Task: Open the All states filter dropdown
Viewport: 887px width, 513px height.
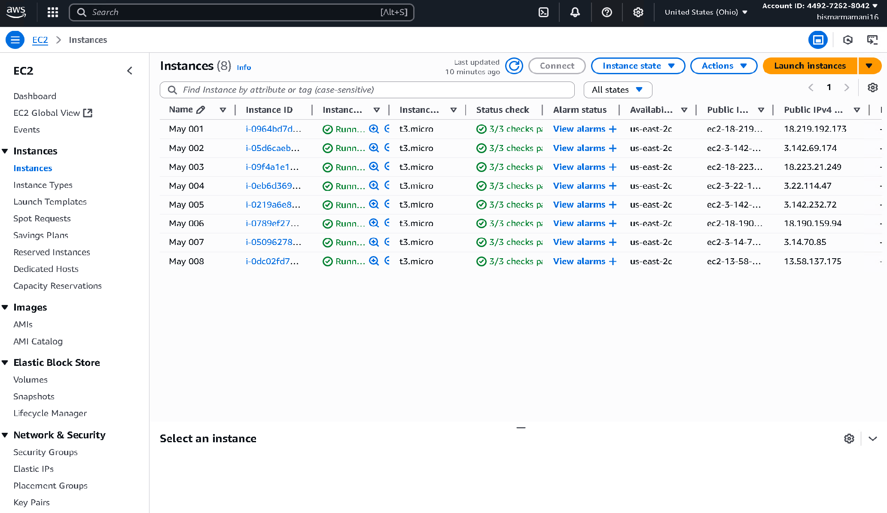Action: [618, 90]
